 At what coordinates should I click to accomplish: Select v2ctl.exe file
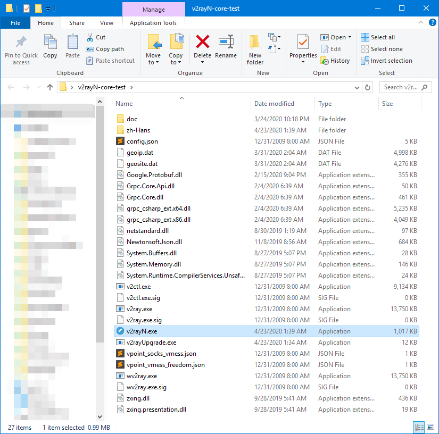point(266,287)
